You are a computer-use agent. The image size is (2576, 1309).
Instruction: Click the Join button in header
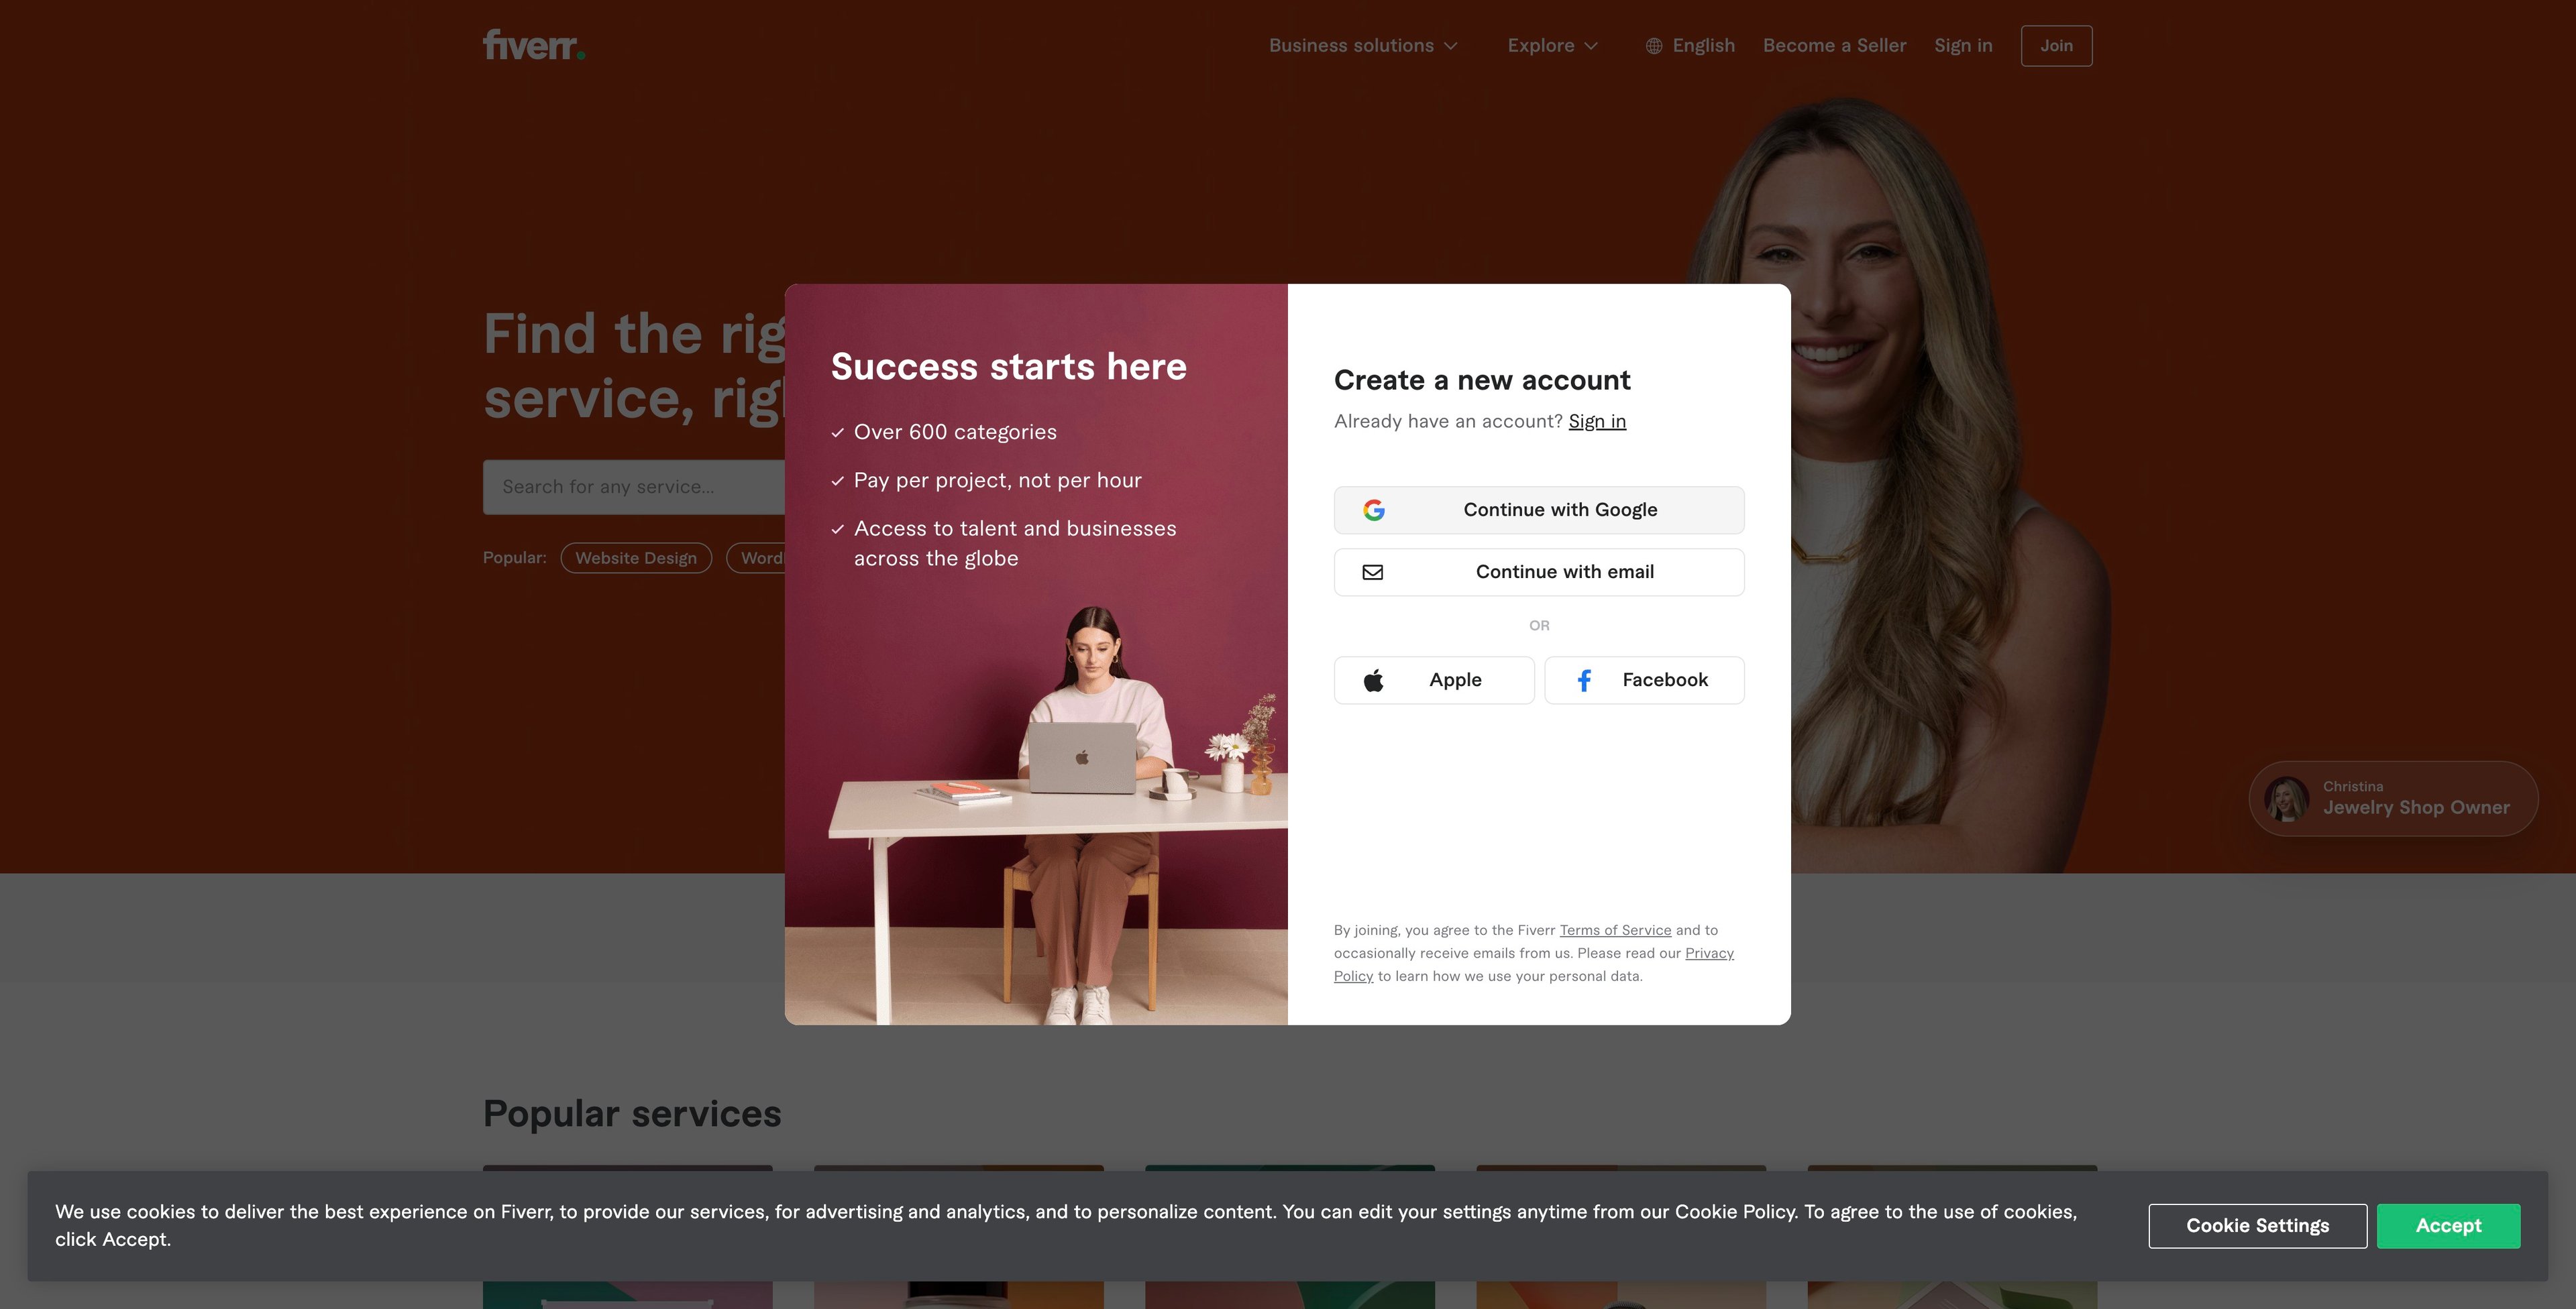[x=2056, y=46]
